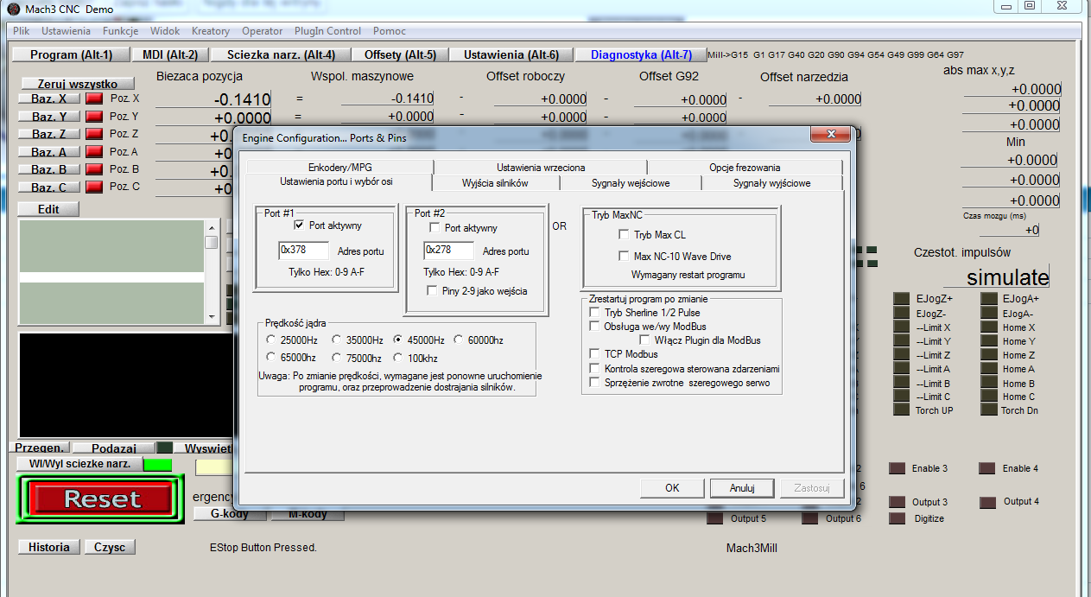Open the Sygnały wejściowe tab
The height and width of the screenshot is (597, 1091).
[631, 183]
